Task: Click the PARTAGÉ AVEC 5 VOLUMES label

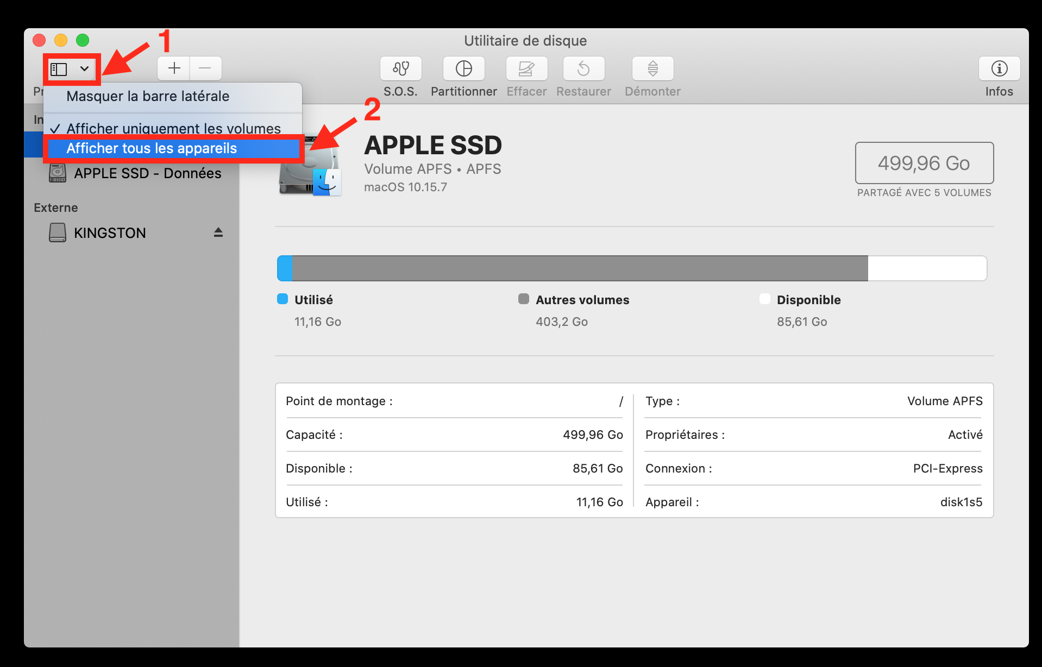Action: coord(924,193)
